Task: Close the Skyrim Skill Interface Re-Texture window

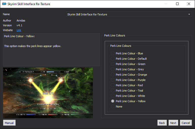Action: point(189,4)
